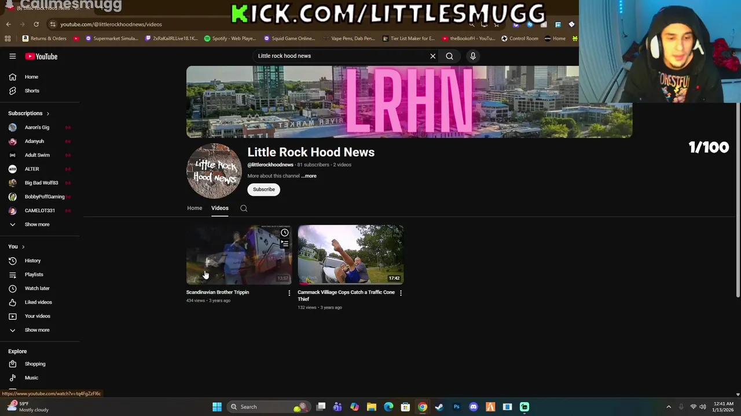The width and height of the screenshot is (741, 416).
Task: Click the YouTube logo
Action: [41, 56]
